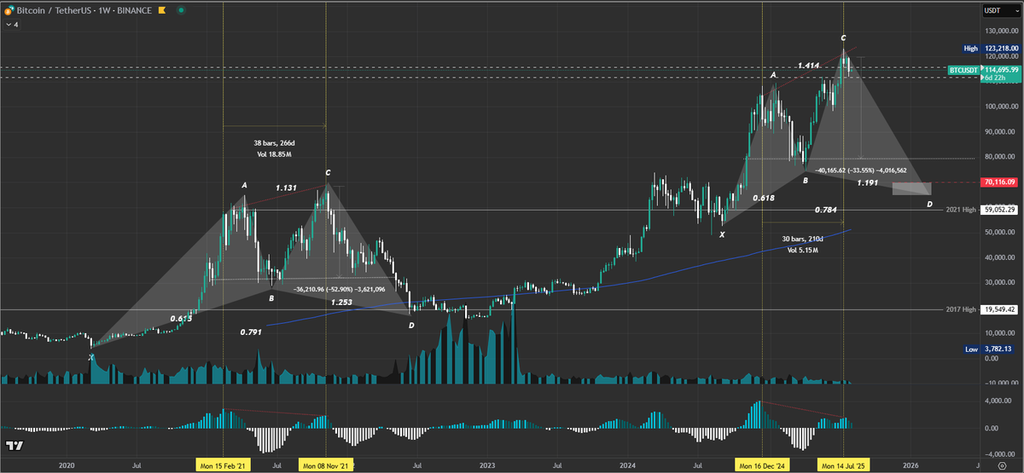The height and width of the screenshot is (473, 1024).
Task: Click the Mon 08 Nov '21 date marker
Action: (326, 466)
